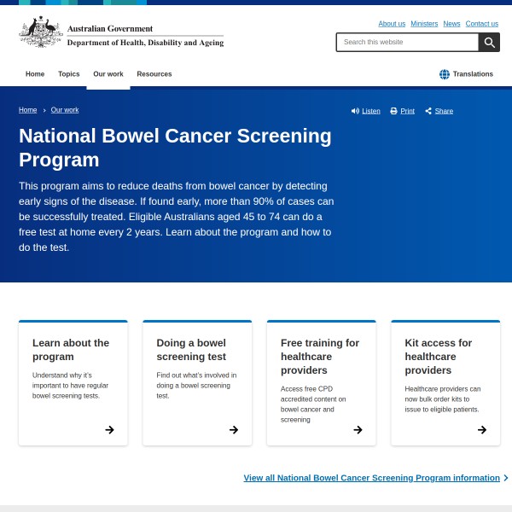Click the Home breadcrumb link
This screenshot has height=512, width=512.
pyautogui.click(x=28, y=110)
